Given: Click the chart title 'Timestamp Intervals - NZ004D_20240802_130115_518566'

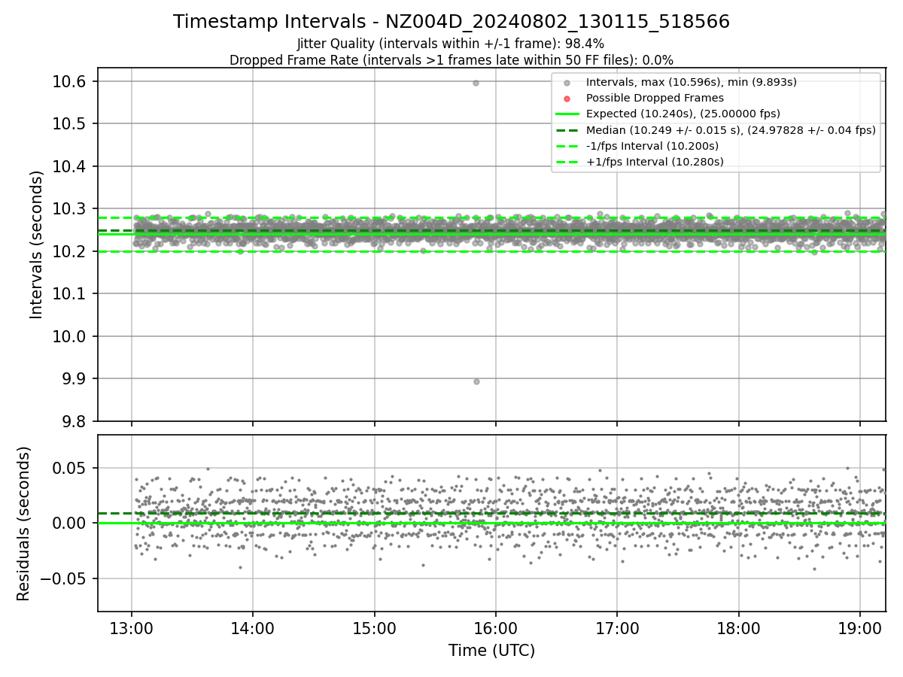Looking at the screenshot, I should coord(451,22).
